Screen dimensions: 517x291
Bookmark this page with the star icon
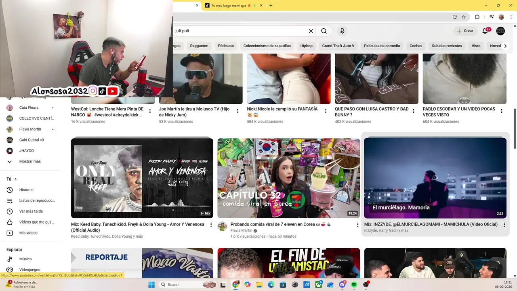[464, 17]
